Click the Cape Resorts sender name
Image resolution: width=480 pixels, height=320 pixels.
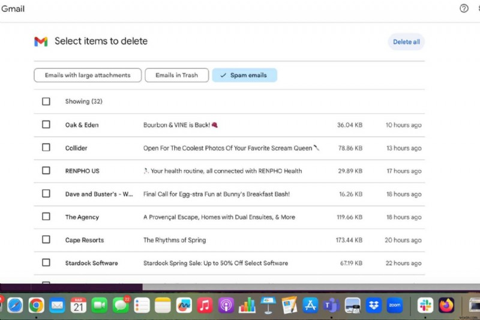pyautogui.click(x=85, y=240)
